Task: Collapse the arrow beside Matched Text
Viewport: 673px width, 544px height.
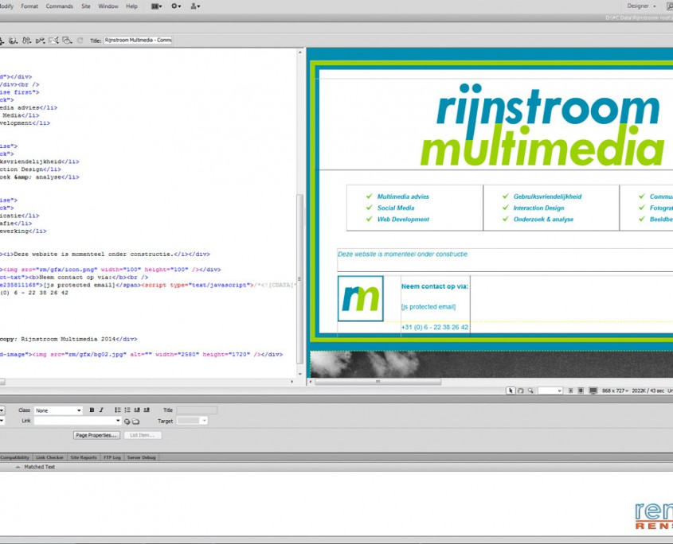Action: click(18, 467)
